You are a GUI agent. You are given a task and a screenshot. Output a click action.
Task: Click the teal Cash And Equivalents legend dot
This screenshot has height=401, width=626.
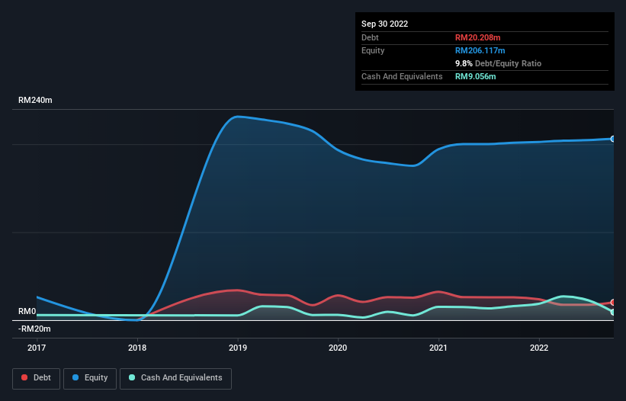click(x=132, y=377)
